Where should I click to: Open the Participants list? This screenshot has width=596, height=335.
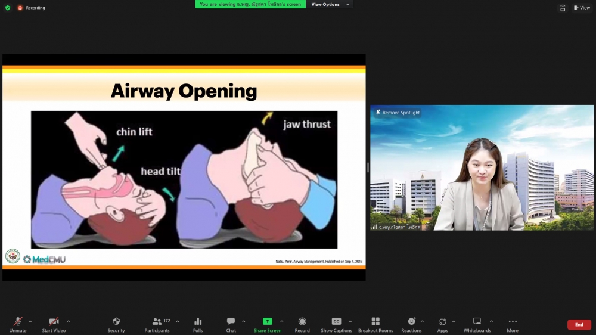(x=157, y=322)
